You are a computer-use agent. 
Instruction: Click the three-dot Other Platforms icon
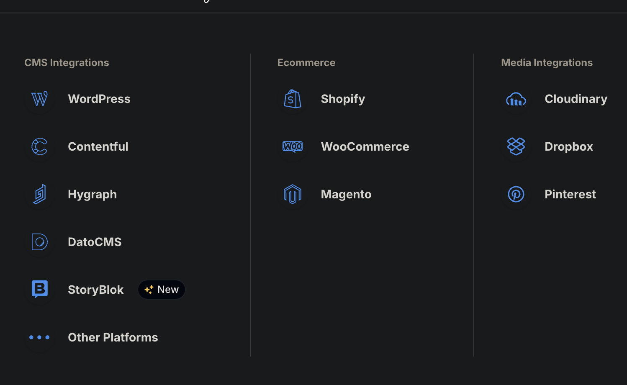pos(40,337)
